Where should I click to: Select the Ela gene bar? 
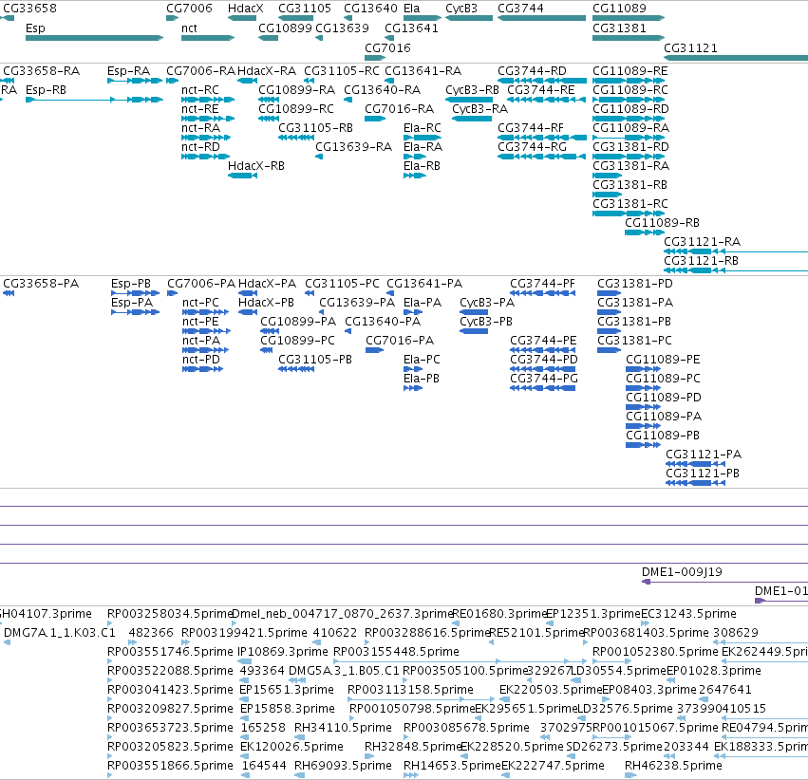click(423, 18)
